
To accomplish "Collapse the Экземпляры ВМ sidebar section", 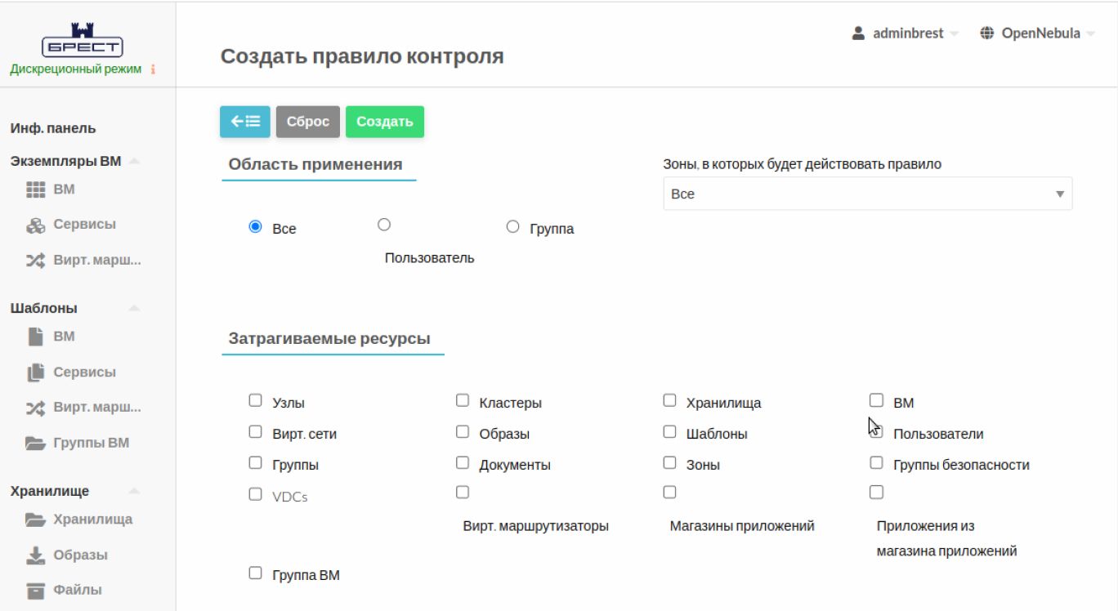I will [134, 161].
